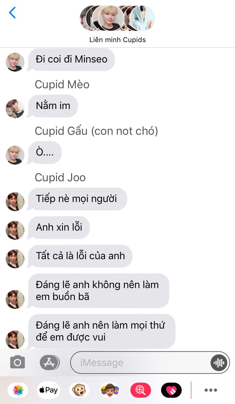Select Apple Pay in the app drawer

pyautogui.click(x=49, y=390)
